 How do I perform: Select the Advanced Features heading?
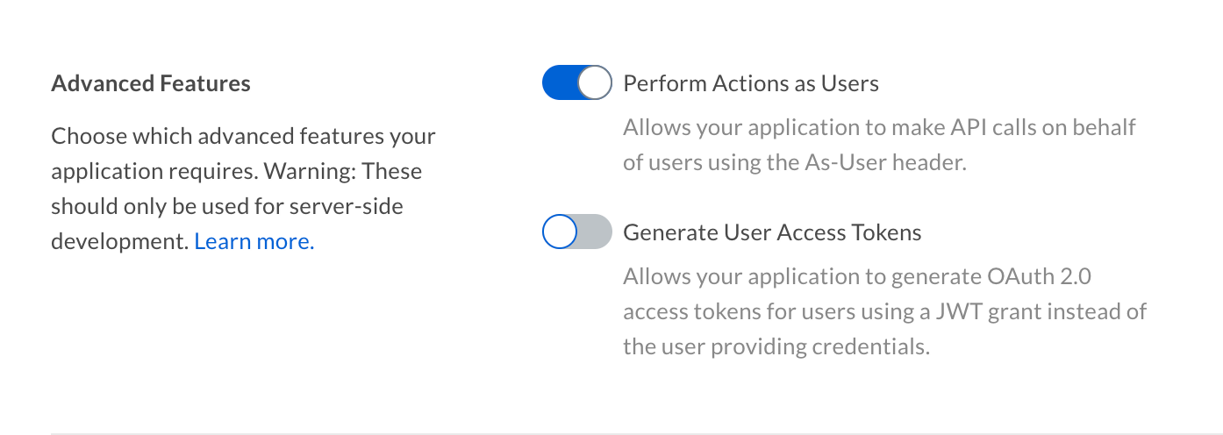click(x=151, y=83)
